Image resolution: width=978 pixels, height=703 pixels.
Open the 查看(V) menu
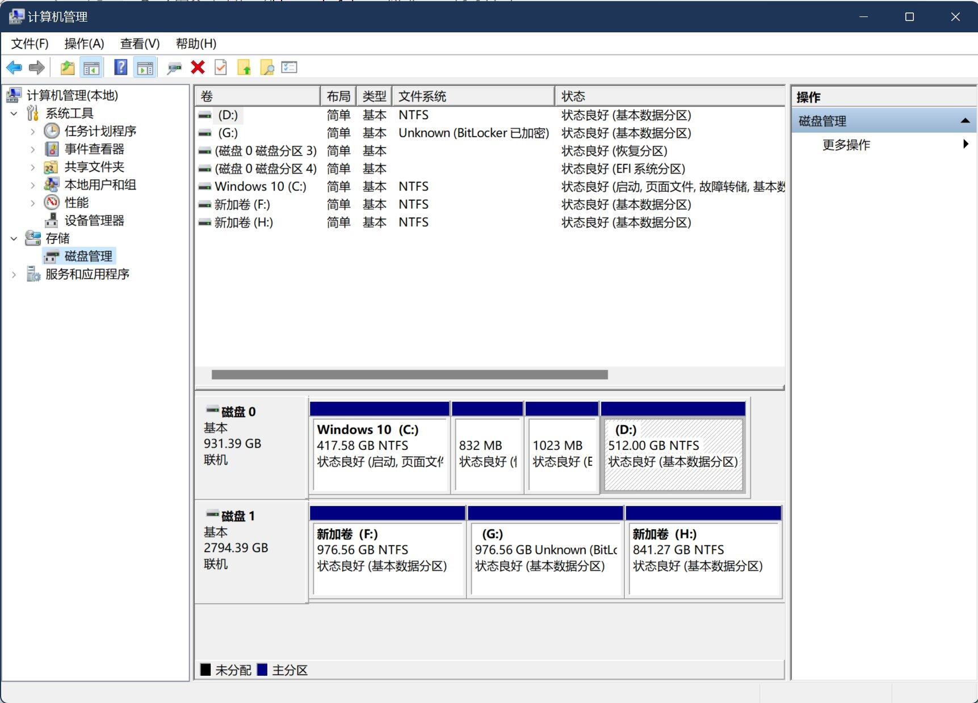tap(140, 44)
